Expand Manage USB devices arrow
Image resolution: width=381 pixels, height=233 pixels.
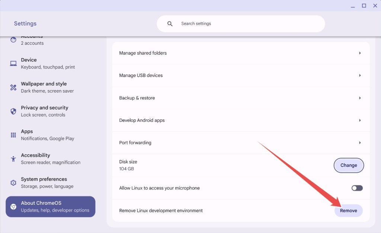tap(360, 75)
